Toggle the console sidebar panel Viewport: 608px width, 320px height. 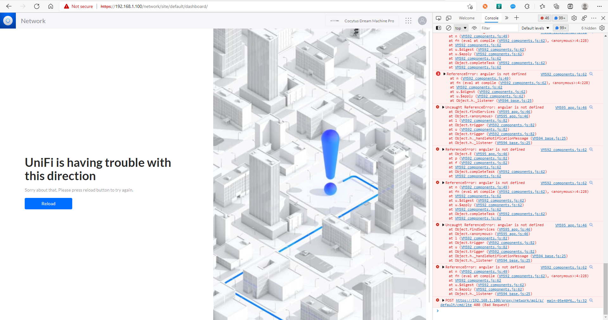pos(438,28)
